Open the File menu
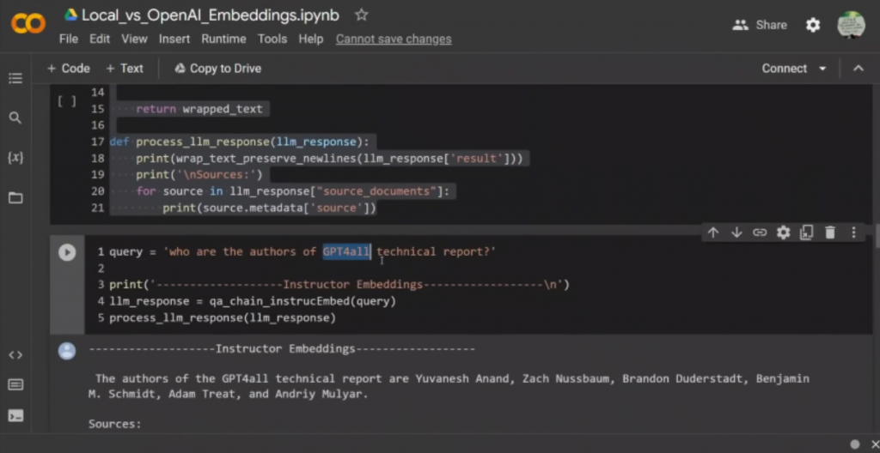The height and width of the screenshot is (453, 880). coord(69,39)
